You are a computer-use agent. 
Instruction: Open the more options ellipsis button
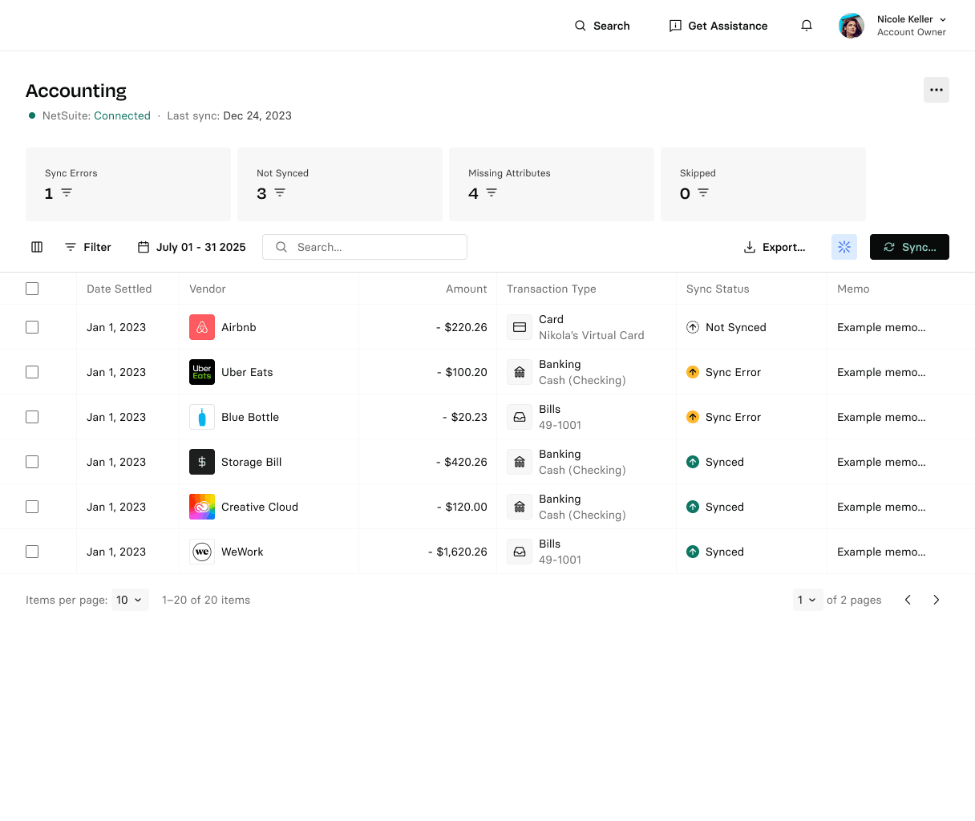[x=937, y=90]
